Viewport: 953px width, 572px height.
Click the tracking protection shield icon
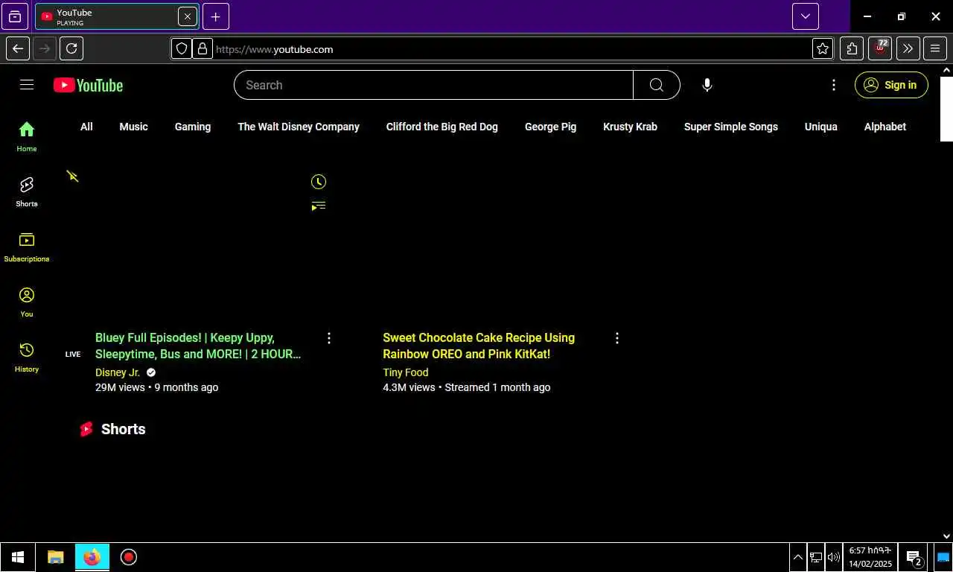182,48
